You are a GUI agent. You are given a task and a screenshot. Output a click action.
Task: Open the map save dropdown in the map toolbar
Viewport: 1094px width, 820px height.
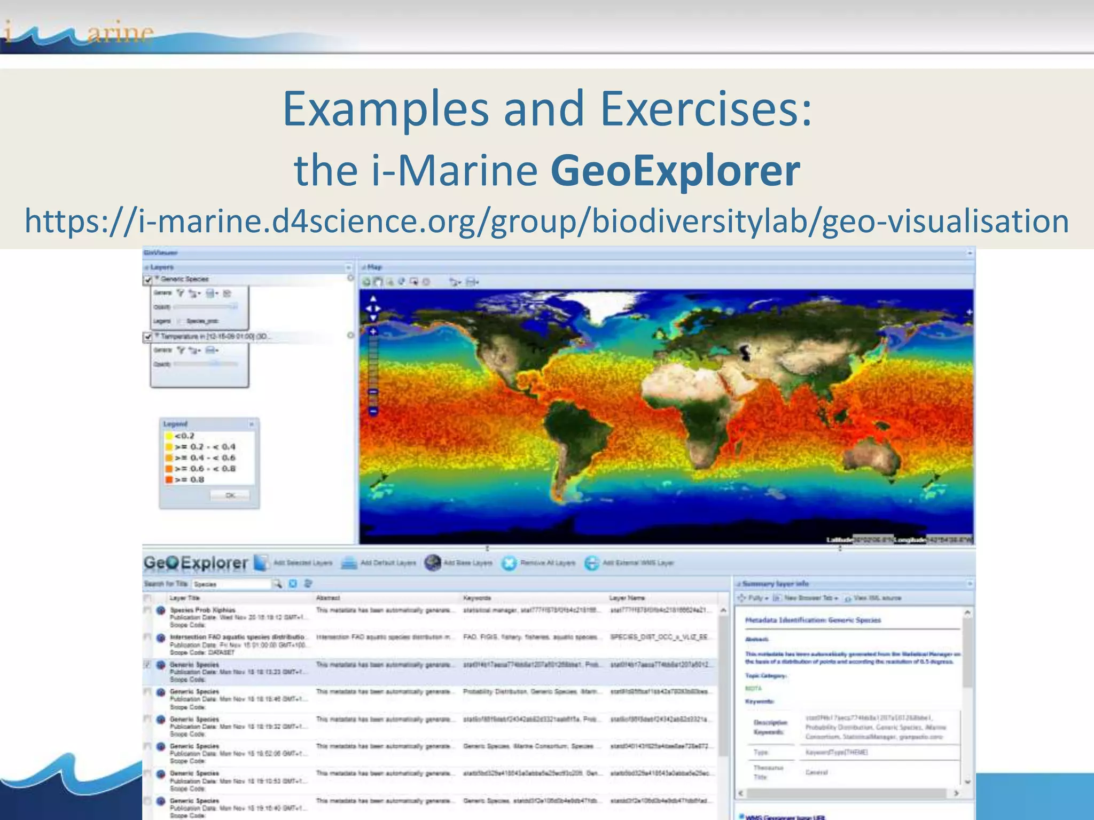point(472,282)
